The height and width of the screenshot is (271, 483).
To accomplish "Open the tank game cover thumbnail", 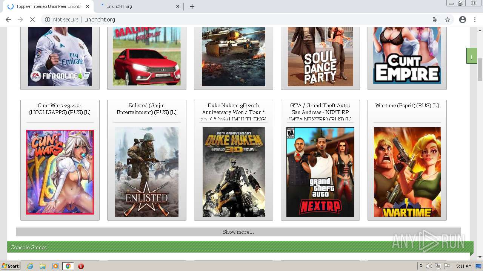I will point(234,56).
